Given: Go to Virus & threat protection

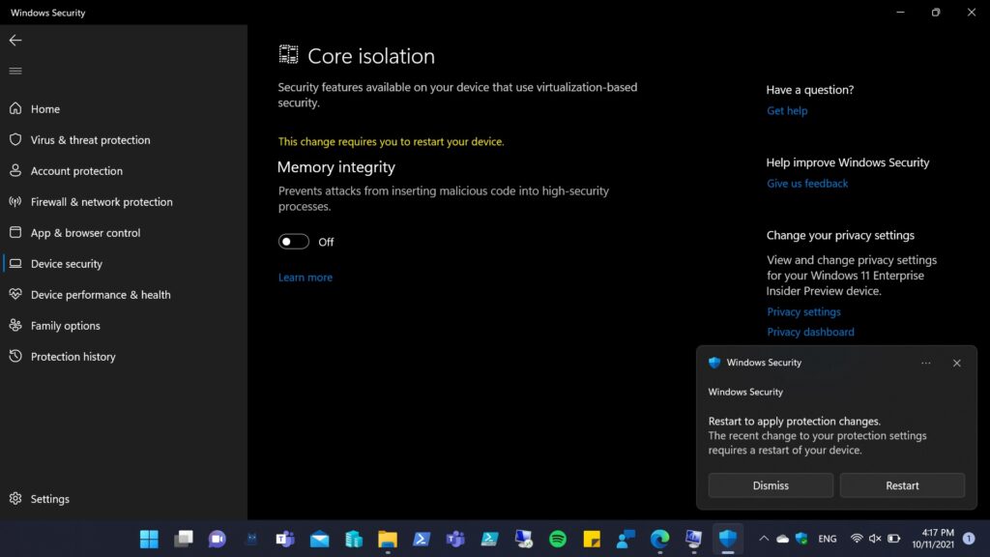Looking at the screenshot, I should [90, 140].
